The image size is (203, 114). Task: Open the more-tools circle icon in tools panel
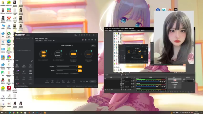31,61
